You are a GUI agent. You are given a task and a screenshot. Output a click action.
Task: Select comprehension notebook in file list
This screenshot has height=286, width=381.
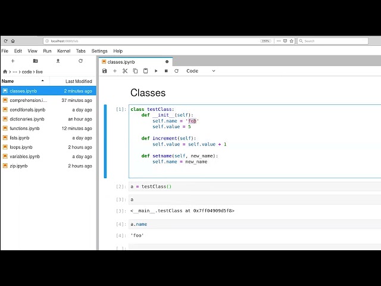48,100
